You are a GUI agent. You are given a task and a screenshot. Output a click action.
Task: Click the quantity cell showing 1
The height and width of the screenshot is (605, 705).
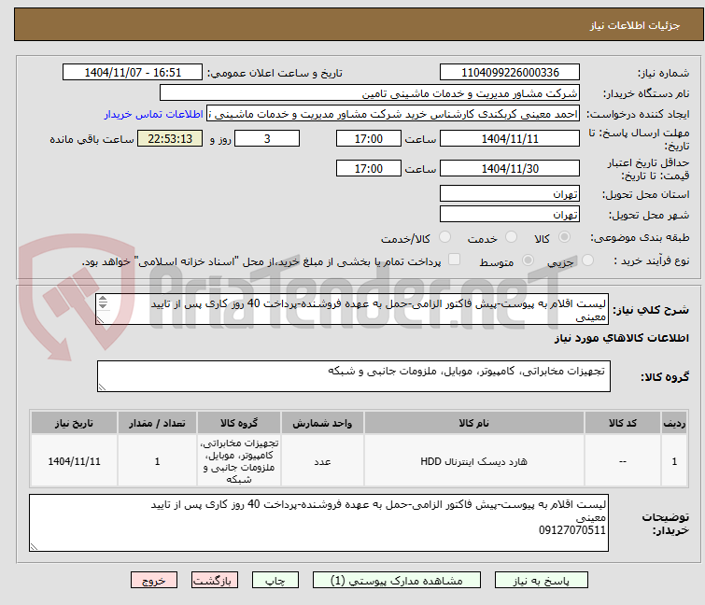point(158,461)
